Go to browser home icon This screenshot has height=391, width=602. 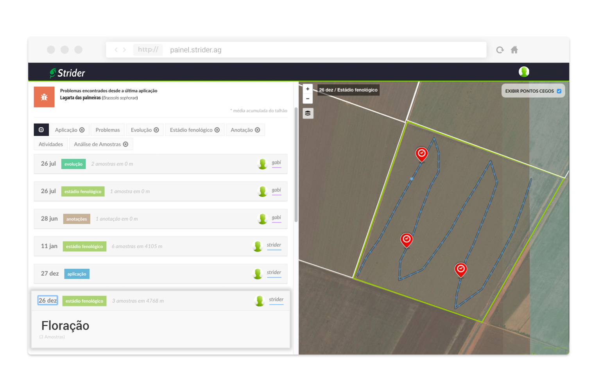point(514,50)
